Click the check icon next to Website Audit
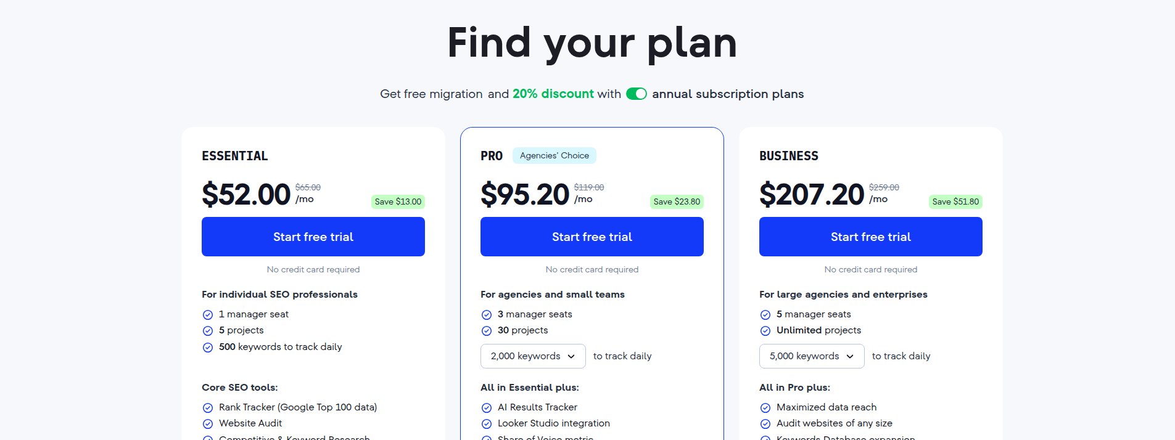The height and width of the screenshot is (440, 1175). pos(208,423)
